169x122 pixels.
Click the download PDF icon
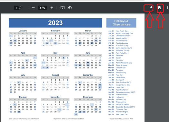coord(151,8)
